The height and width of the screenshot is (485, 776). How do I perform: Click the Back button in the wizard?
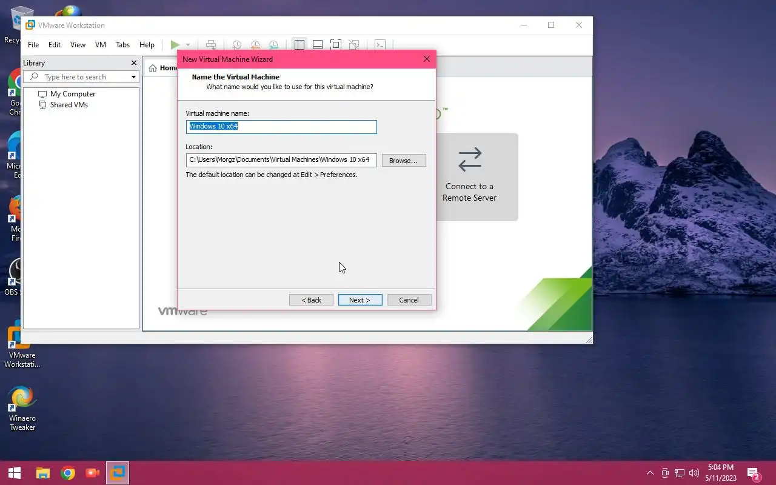[311, 300]
